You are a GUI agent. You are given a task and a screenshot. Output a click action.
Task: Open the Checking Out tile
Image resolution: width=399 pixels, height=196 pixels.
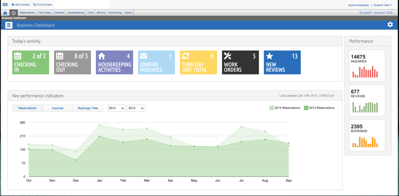[72, 62]
